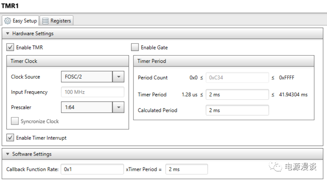
Task: Click the Callback Function Rate field
Action: point(92,169)
